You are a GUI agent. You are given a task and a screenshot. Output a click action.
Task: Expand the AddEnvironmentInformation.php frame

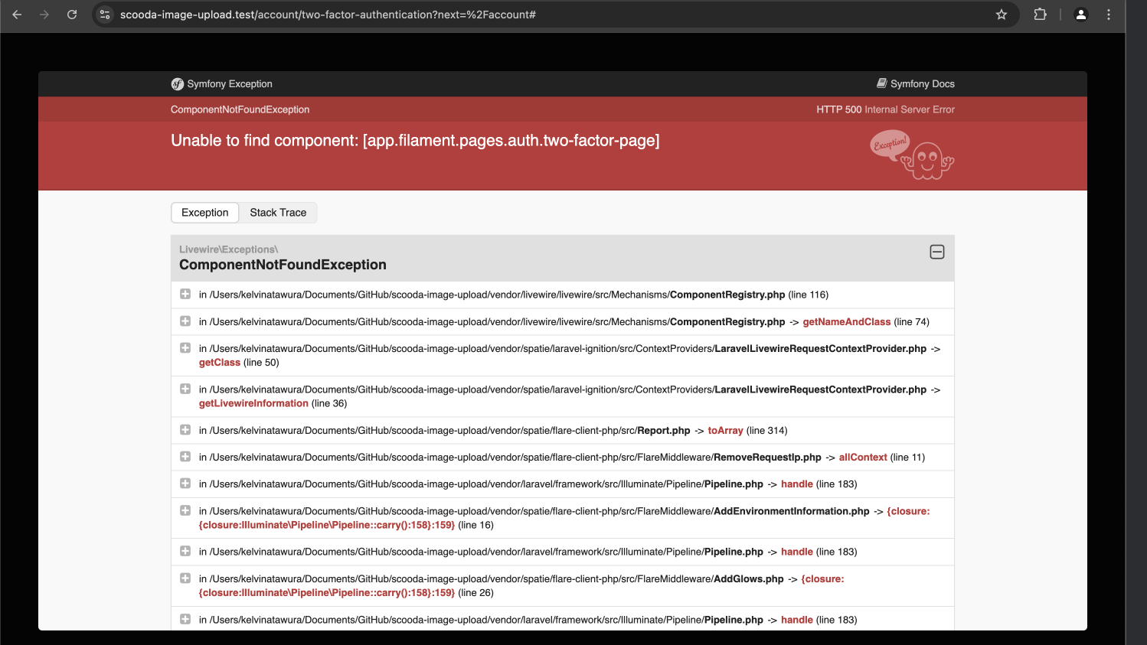click(185, 510)
